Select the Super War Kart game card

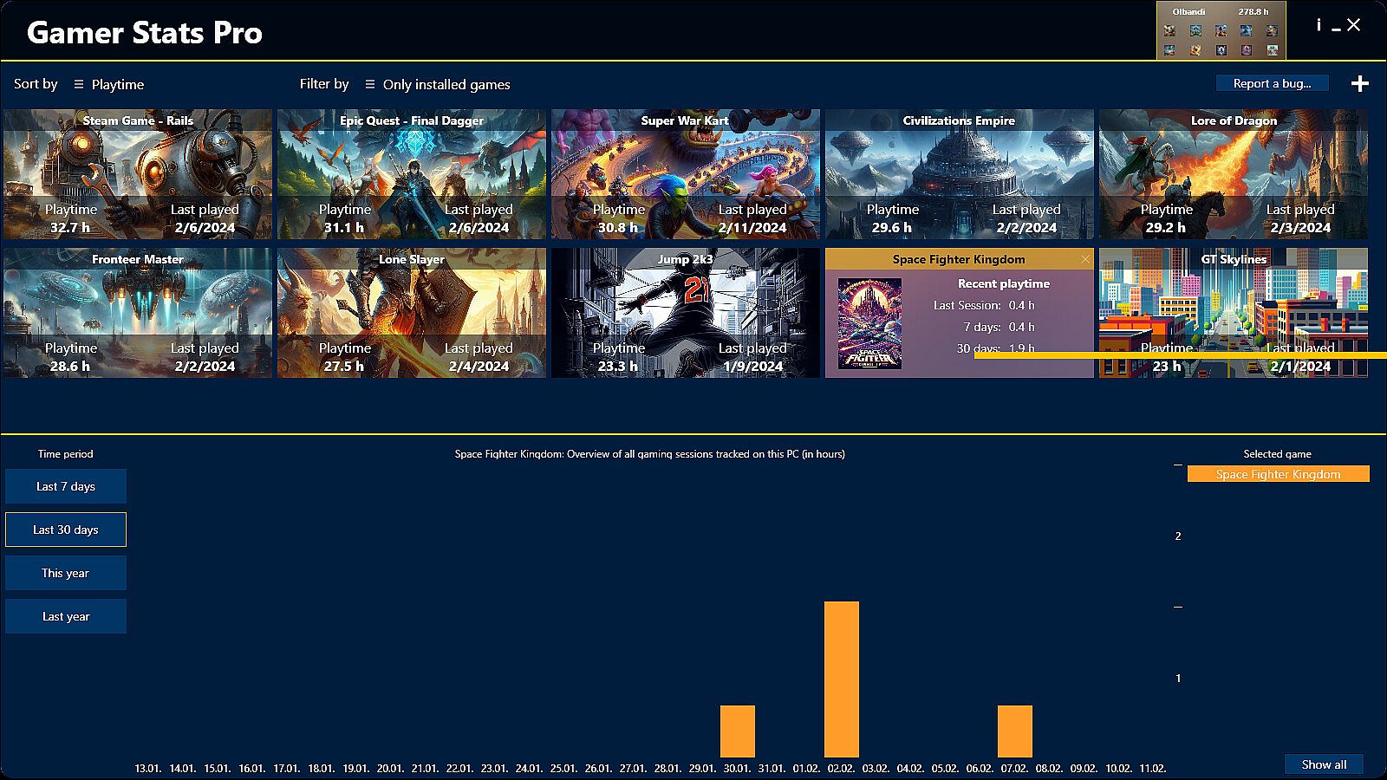click(x=686, y=174)
